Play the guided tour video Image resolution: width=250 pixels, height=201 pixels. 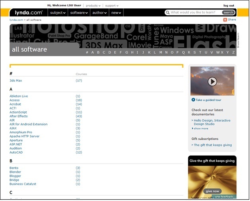[x=212, y=82]
